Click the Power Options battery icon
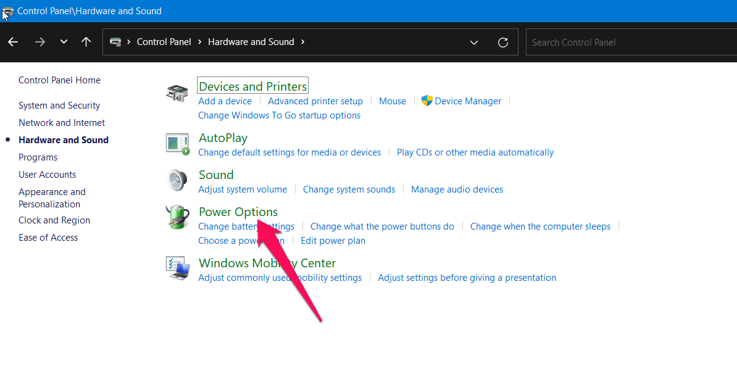 click(178, 217)
